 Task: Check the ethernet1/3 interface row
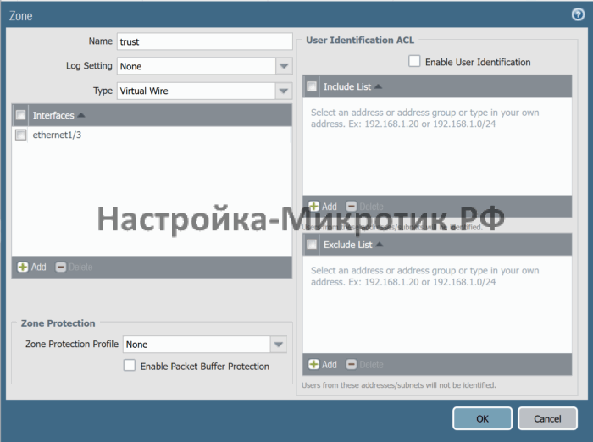click(21, 135)
